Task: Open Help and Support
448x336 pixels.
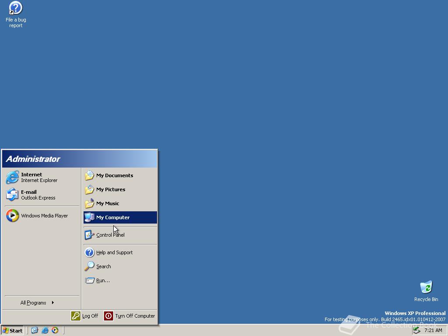Action: [x=120, y=252]
